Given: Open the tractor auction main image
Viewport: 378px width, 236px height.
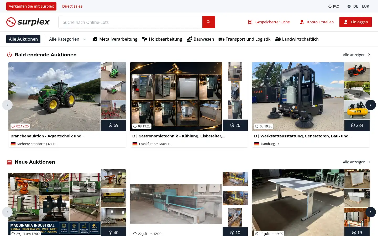Looking at the screenshot, I should 54,96.
